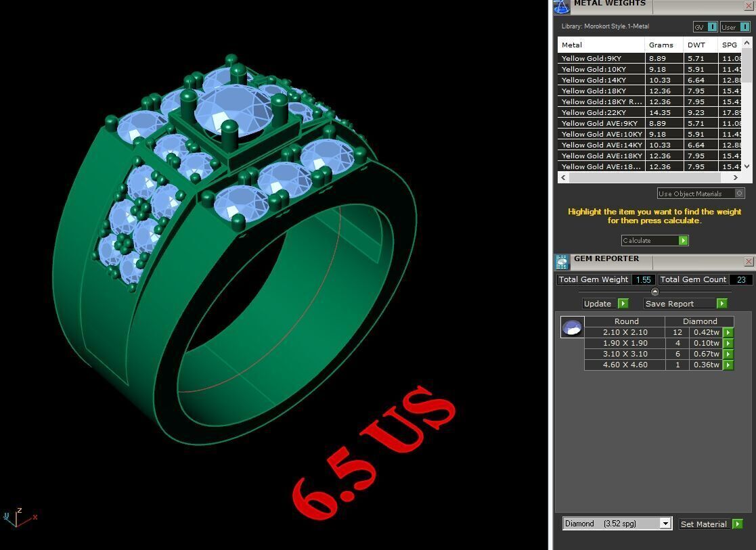This screenshot has height=550, width=756.
Task: Click the Grams column header
Action: [664, 45]
